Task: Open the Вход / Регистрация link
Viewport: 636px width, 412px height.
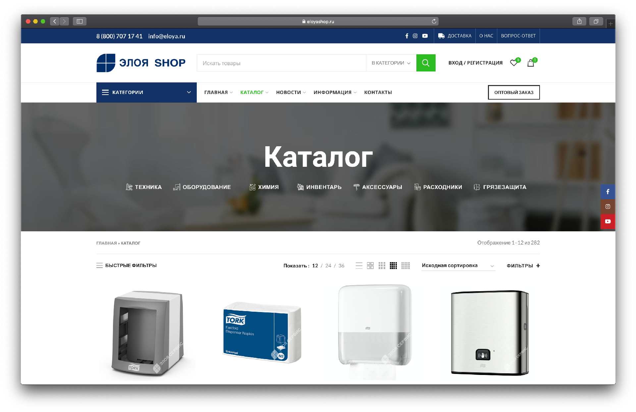Action: [x=475, y=63]
